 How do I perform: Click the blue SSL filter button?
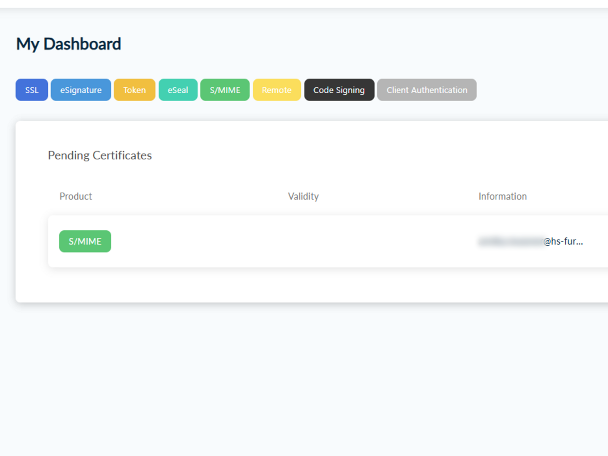(31, 90)
